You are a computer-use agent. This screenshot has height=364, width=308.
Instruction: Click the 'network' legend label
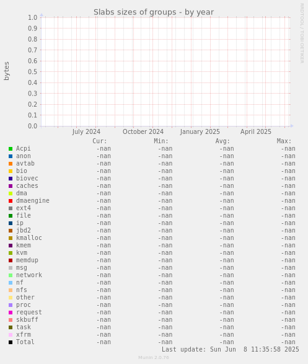click(x=29, y=275)
